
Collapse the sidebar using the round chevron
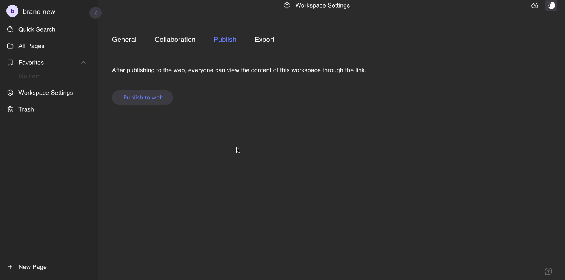[x=95, y=12]
